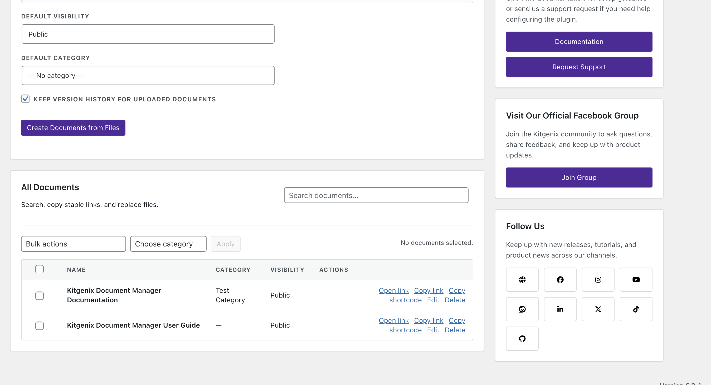Click Public visibility cell in Documentation row
This screenshot has height=385, width=711.
coord(280,295)
